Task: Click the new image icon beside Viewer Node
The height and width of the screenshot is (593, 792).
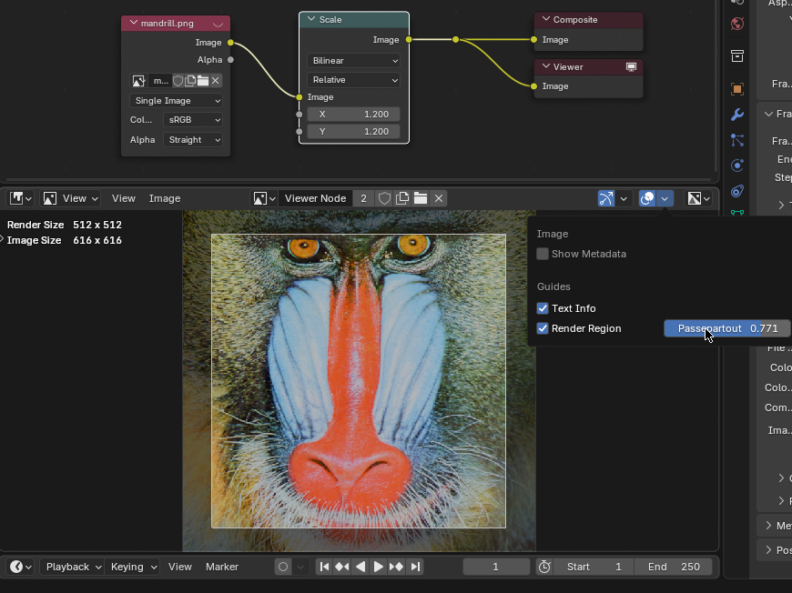Action: [402, 198]
